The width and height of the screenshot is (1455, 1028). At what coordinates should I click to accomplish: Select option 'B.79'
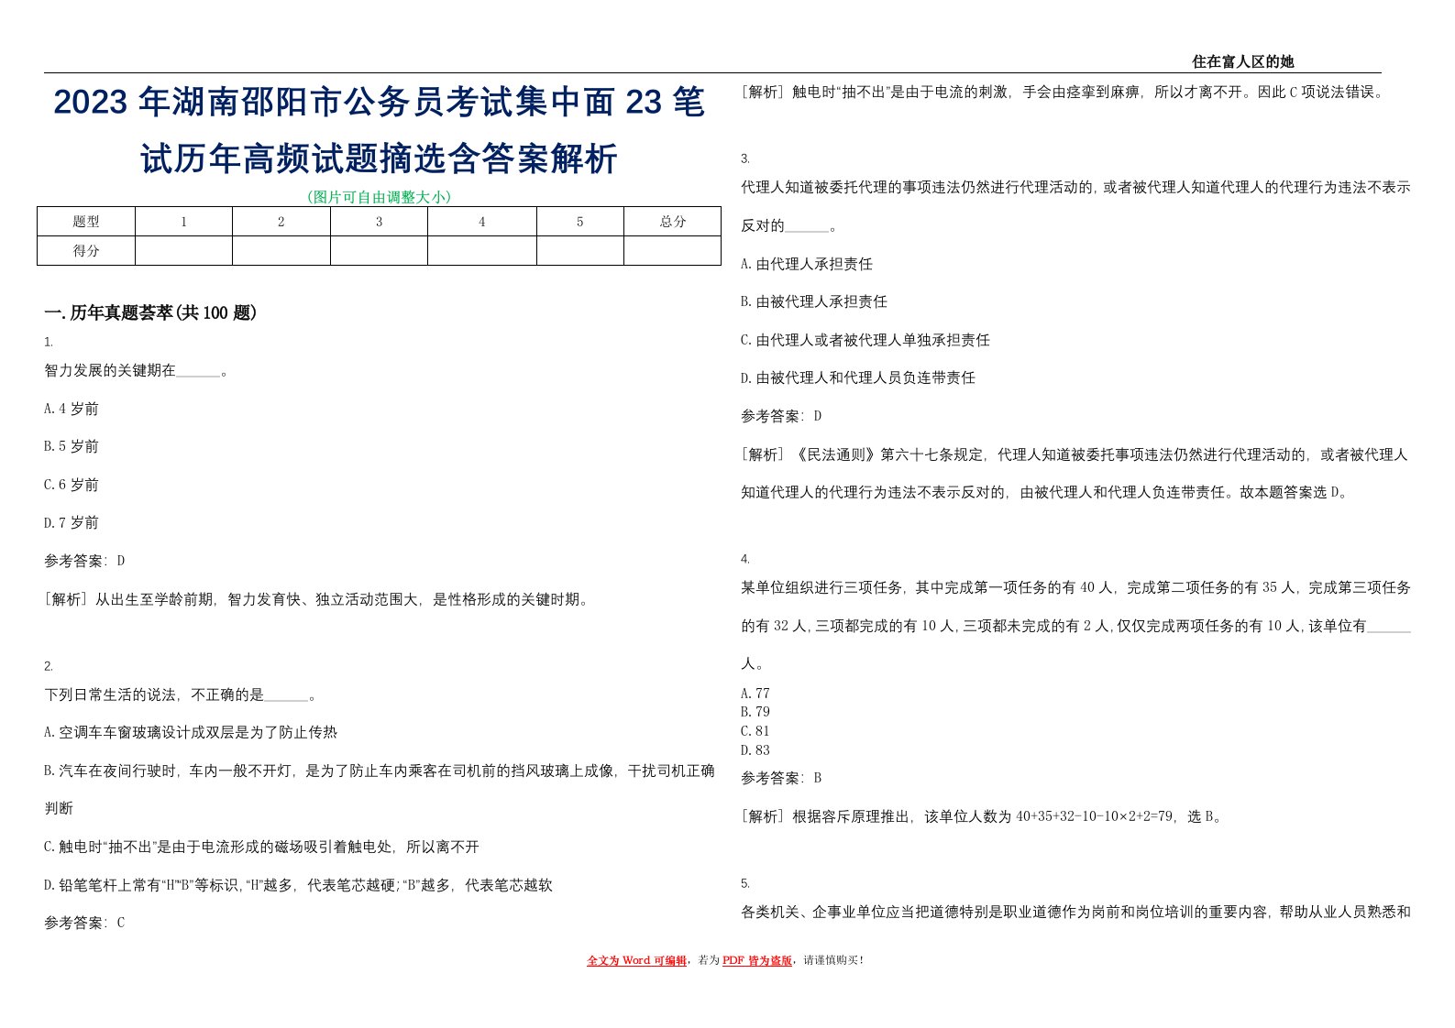pos(755,712)
